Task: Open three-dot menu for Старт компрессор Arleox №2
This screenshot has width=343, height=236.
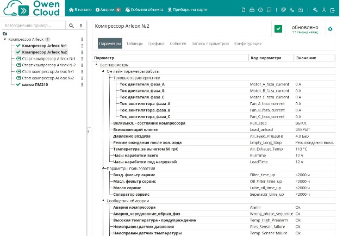Action: pos(82,65)
